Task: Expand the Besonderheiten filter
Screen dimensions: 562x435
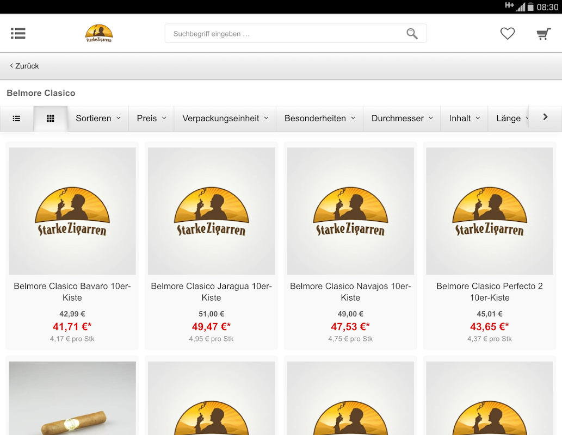Action: (x=320, y=118)
